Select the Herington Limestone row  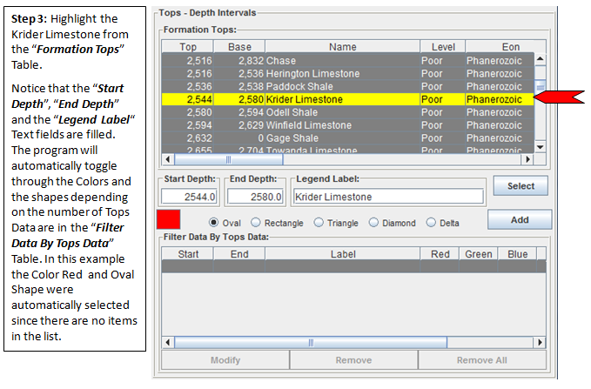348,73
